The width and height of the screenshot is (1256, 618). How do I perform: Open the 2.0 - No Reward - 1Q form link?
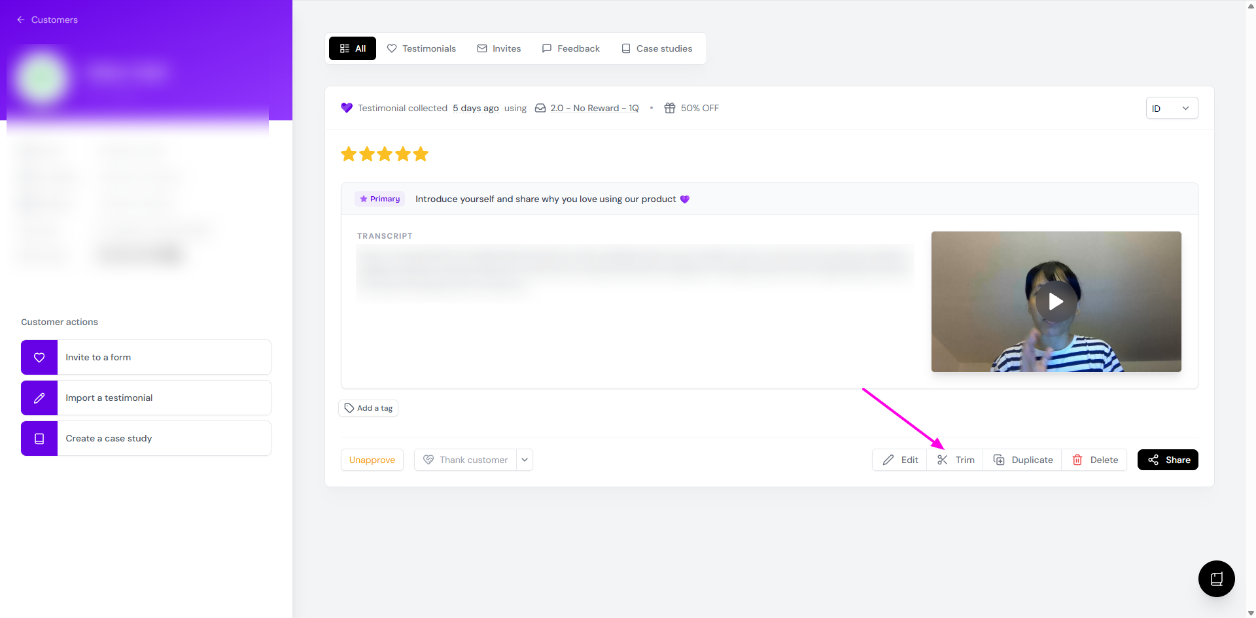pos(594,109)
